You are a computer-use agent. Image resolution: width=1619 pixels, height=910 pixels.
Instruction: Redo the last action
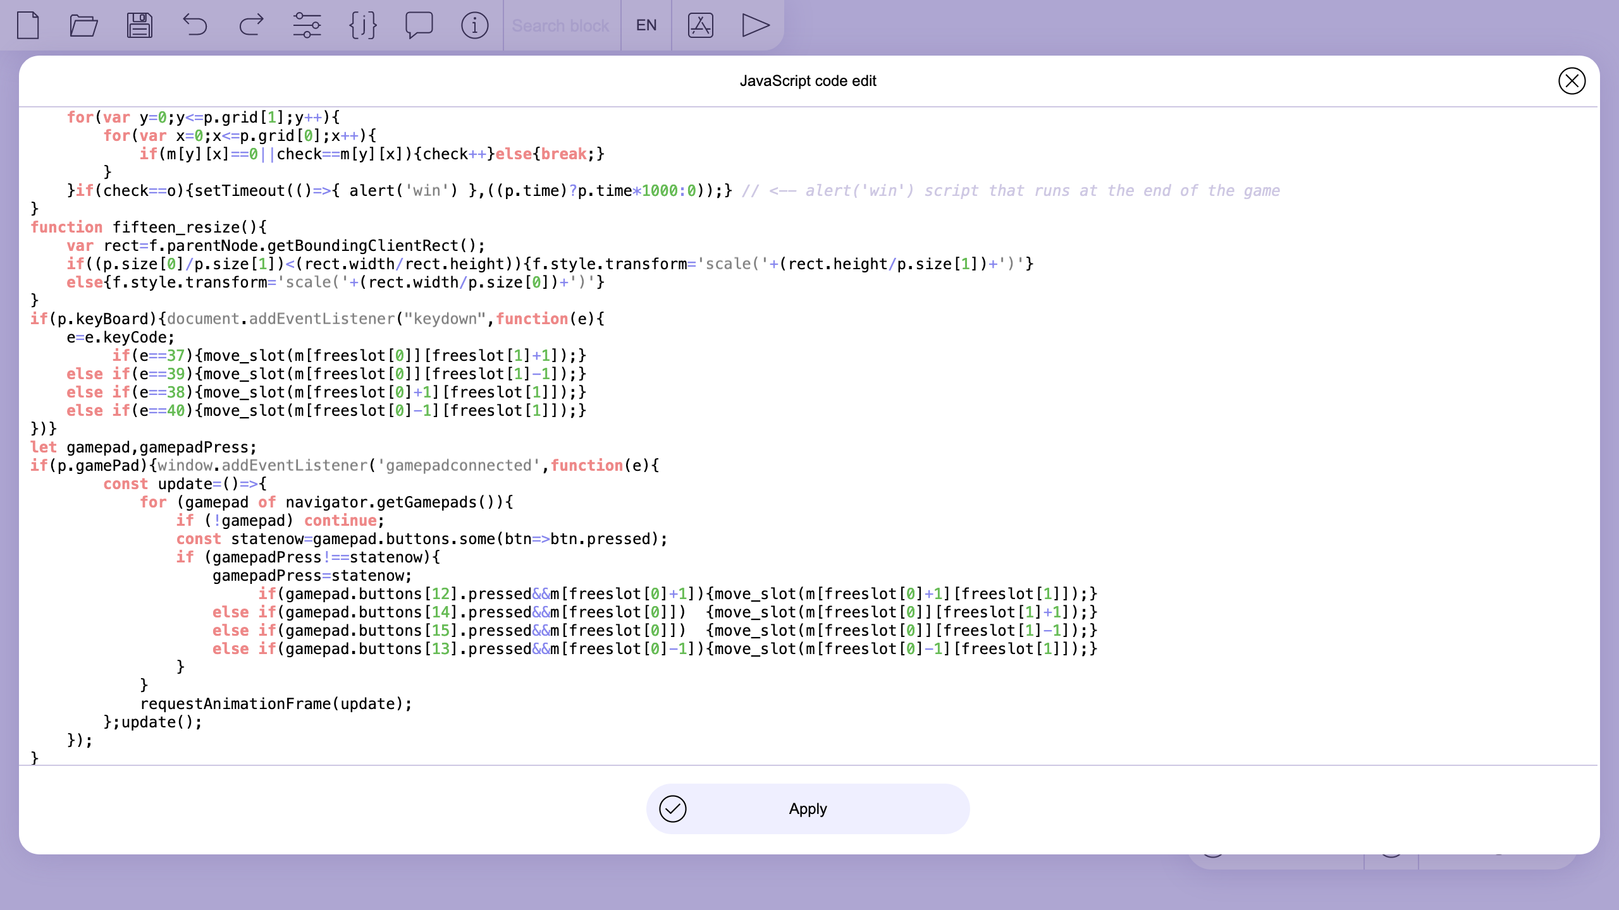pyautogui.click(x=251, y=25)
